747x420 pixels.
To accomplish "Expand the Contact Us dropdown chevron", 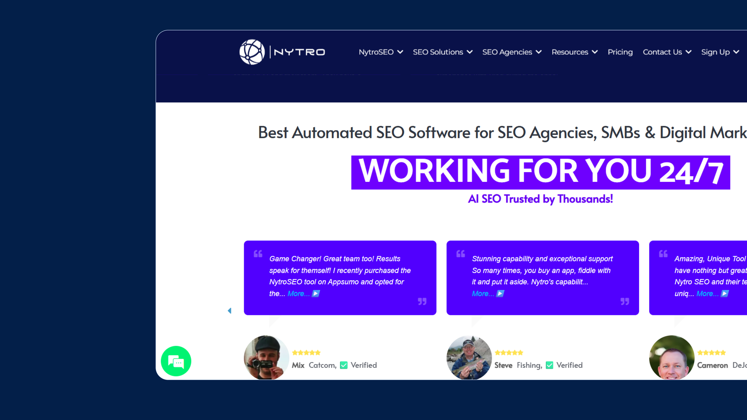I will tap(688, 52).
